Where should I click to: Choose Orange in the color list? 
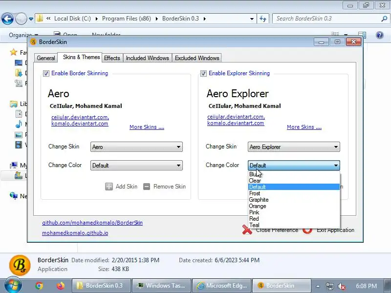click(x=294, y=206)
